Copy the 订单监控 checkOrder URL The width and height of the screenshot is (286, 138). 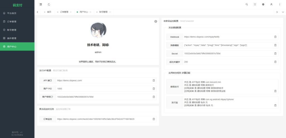pyautogui.click(x=154, y=119)
